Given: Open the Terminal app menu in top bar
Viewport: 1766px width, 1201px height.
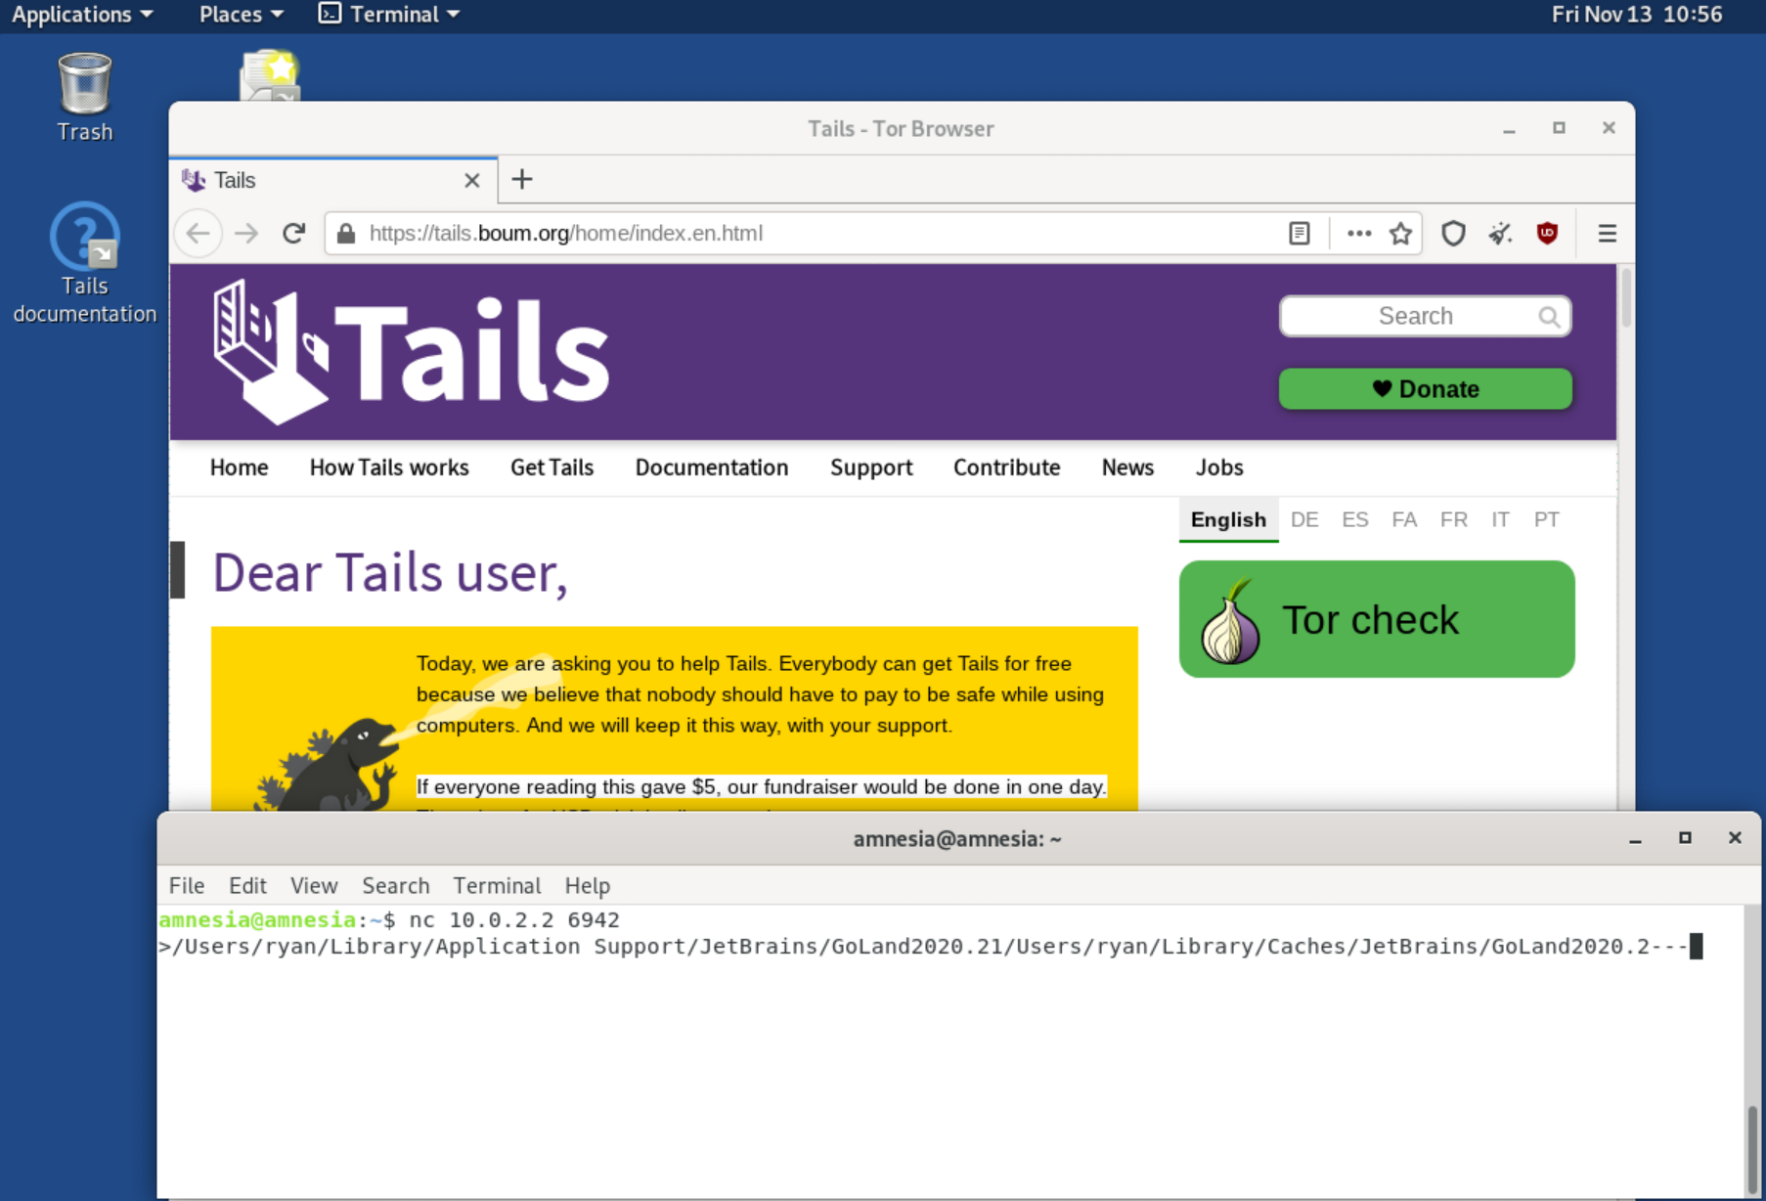Looking at the screenshot, I should tap(389, 15).
